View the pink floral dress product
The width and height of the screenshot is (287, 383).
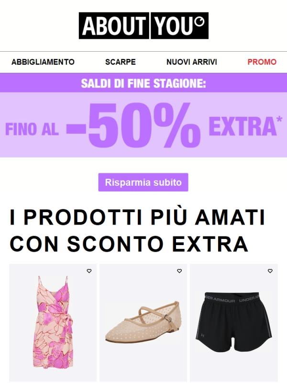53,322
